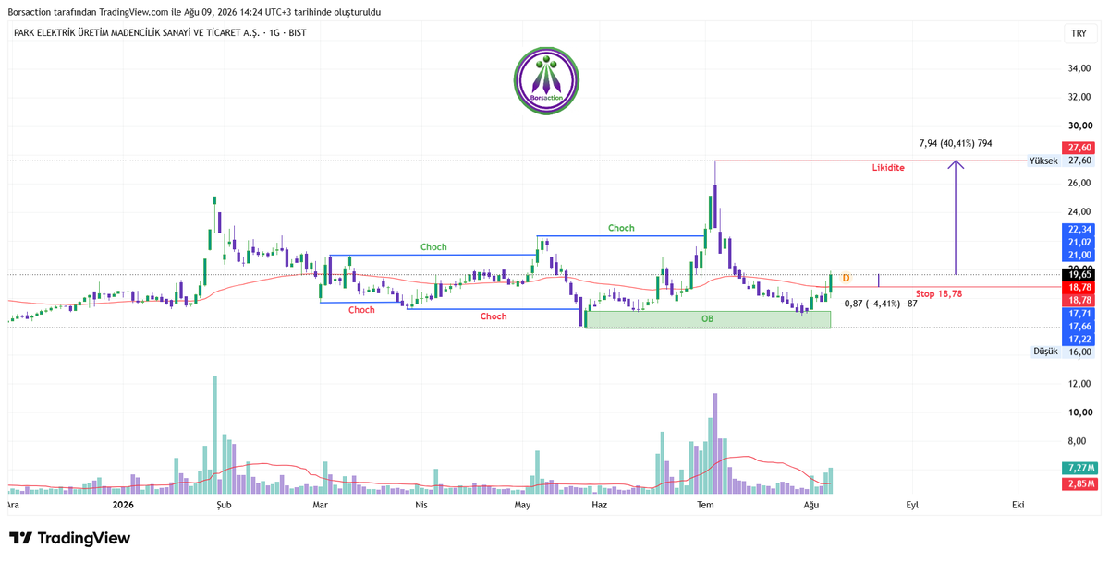The height and width of the screenshot is (561, 1109).
Task: Select the green Choch label above June candles
Action: (621, 228)
